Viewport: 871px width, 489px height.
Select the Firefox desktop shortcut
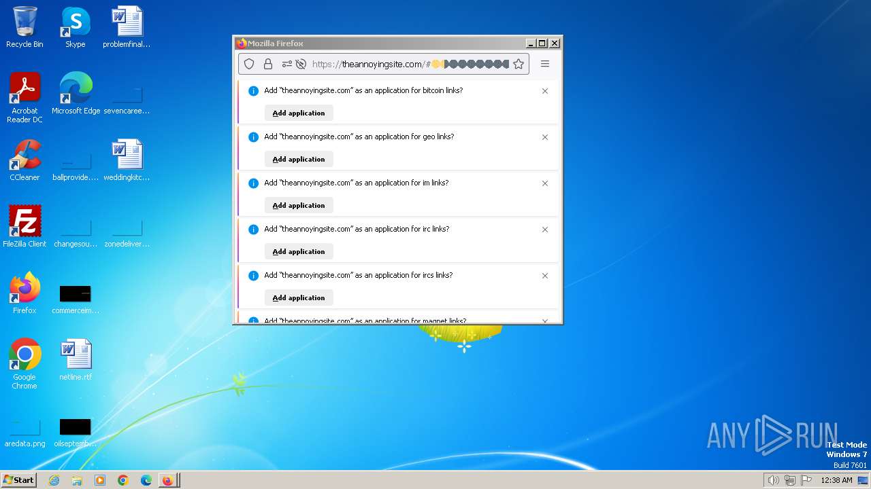click(x=24, y=293)
